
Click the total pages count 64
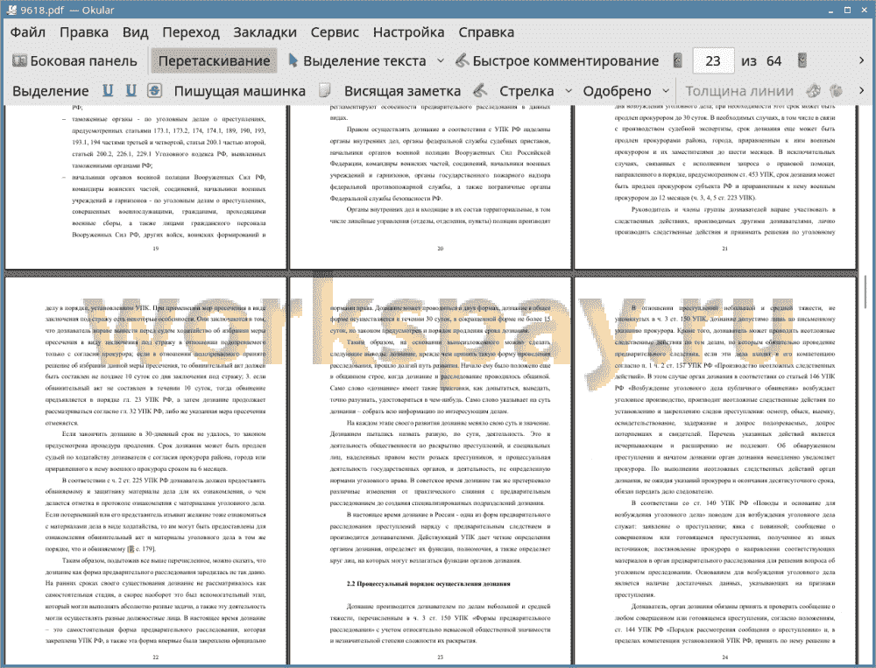point(774,61)
